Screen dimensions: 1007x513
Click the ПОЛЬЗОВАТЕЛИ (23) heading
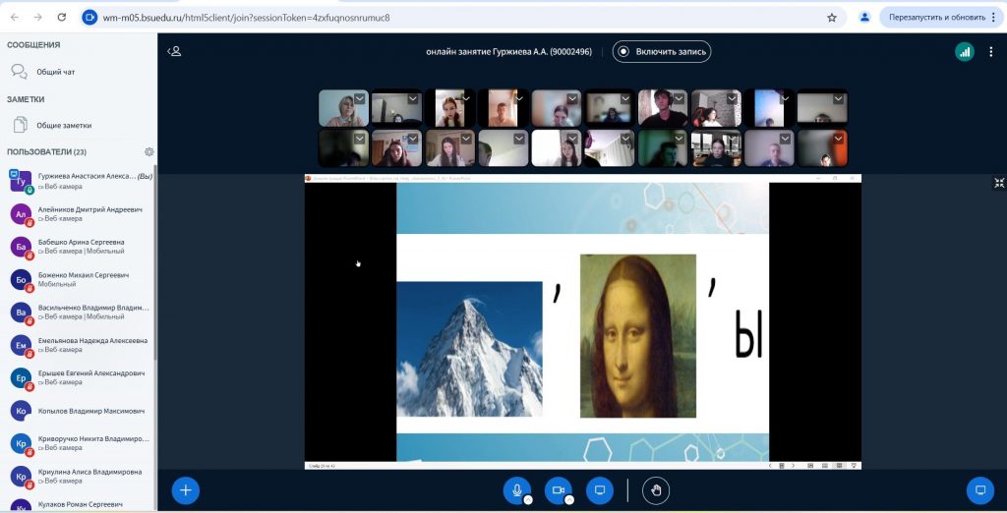tap(47, 152)
